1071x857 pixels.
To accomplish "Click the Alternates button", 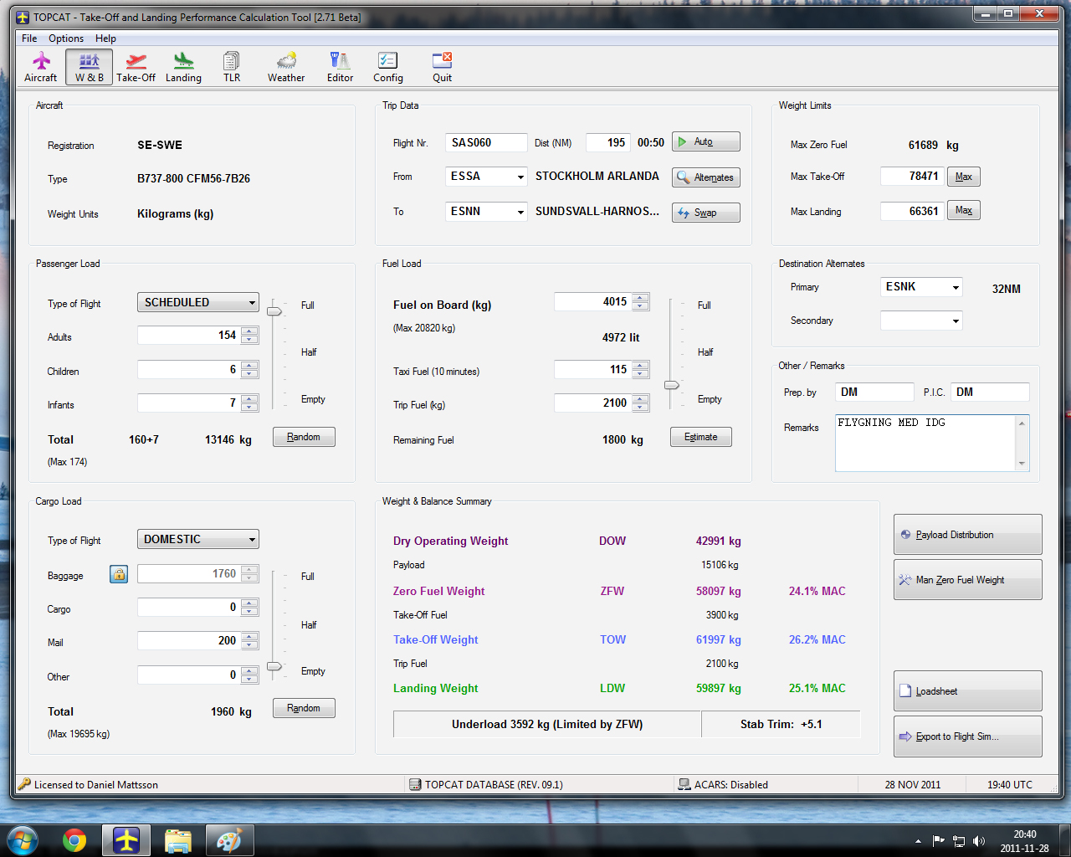I will tap(706, 177).
